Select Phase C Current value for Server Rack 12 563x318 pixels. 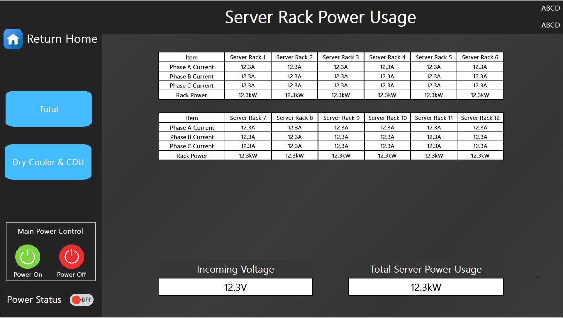480,146
